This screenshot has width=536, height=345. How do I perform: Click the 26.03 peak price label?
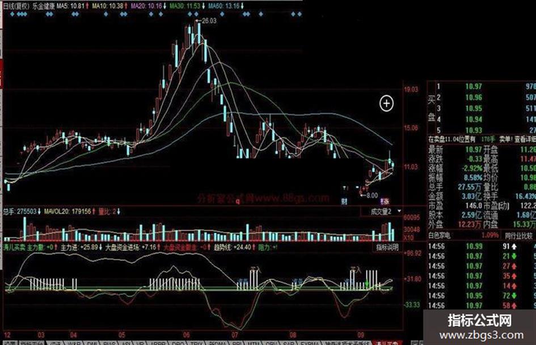pos(209,21)
